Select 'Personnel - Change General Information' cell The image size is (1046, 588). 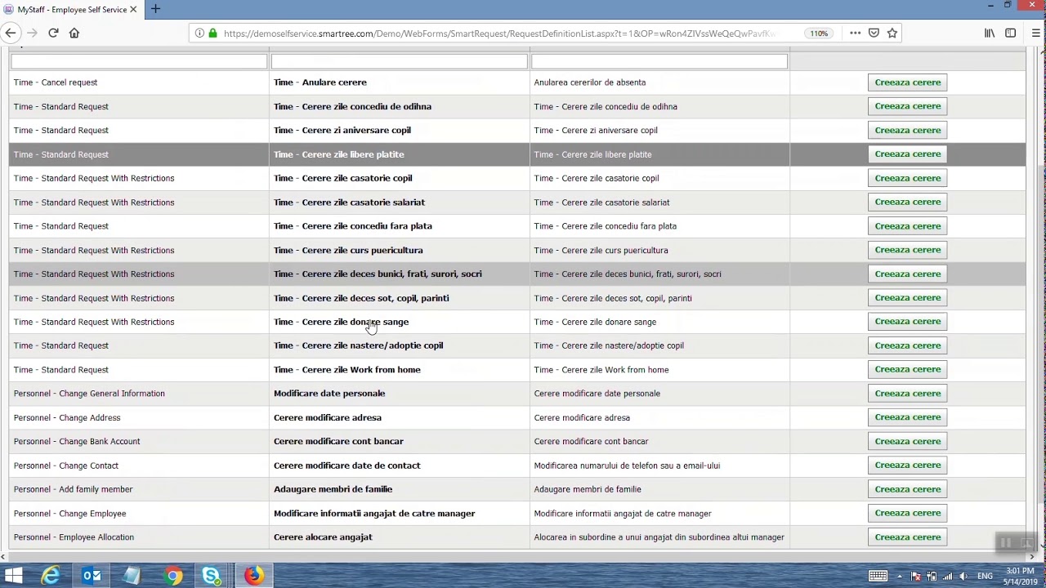(139, 394)
